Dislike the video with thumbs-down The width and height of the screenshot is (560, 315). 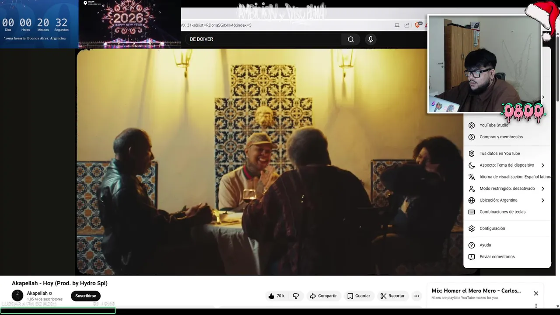coord(296,296)
